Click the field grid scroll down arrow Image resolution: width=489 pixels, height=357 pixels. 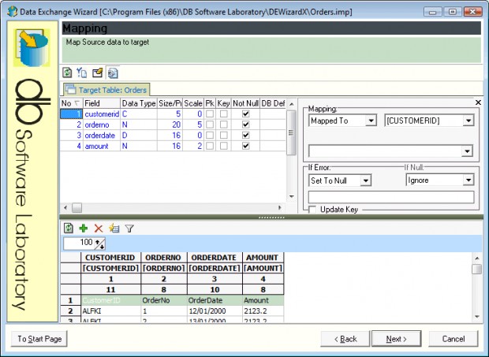(291, 196)
